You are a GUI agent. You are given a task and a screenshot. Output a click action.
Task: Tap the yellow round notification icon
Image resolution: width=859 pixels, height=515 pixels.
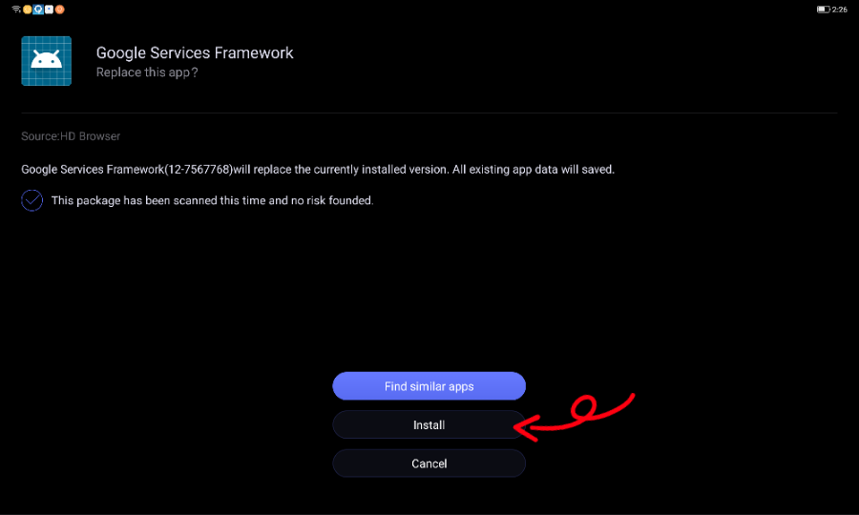tap(28, 10)
